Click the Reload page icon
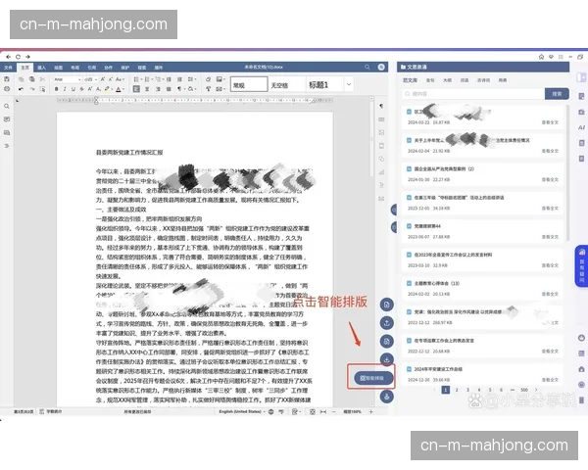This screenshot has width=588, height=470. tap(18, 57)
